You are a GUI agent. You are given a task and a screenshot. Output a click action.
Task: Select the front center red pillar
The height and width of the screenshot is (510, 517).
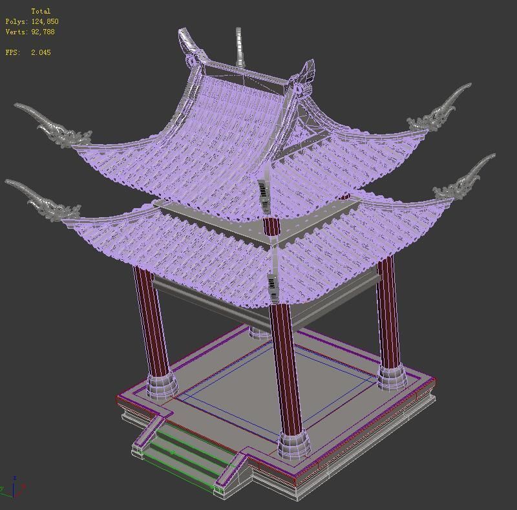pos(286,369)
